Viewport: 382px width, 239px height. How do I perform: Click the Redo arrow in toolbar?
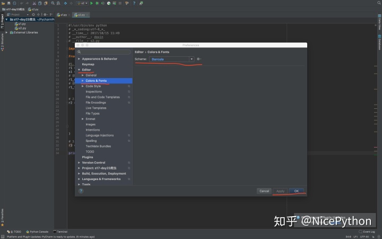27,3
